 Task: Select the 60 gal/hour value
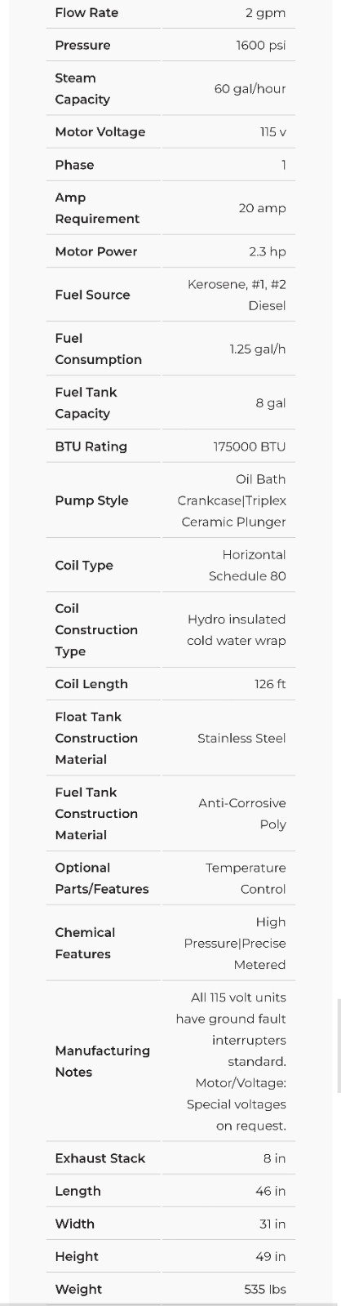point(250,89)
